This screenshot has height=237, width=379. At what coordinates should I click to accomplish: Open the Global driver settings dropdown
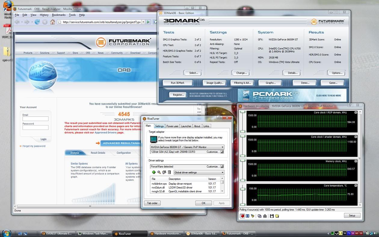point(199,172)
